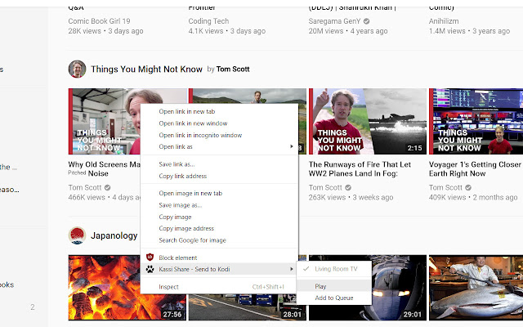Select Copy image address
Viewport: 523px width, 327px height.
[219, 229]
